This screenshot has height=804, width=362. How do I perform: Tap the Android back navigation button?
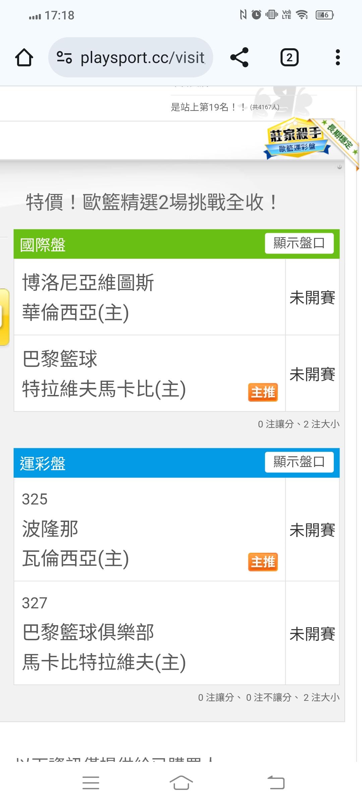pyautogui.click(x=276, y=783)
